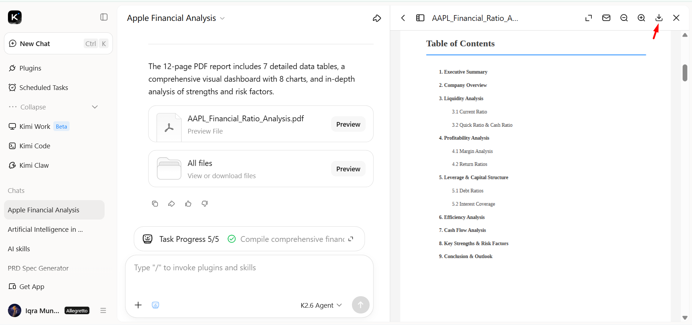Image resolution: width=692 pixels, height=325 pixels.
Task: Share the conversation using the header share icon
Action: (377, 18)
